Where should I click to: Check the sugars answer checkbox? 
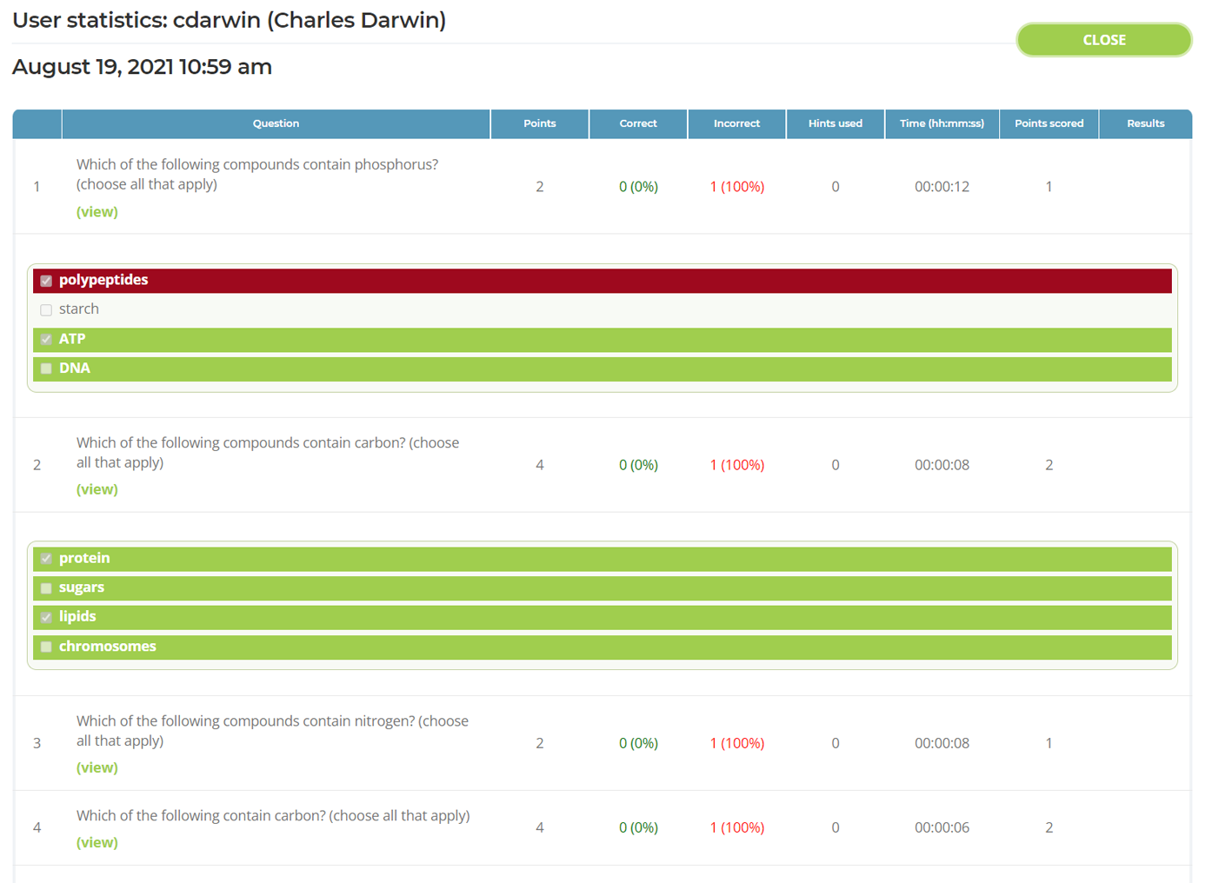coord(46,588)
